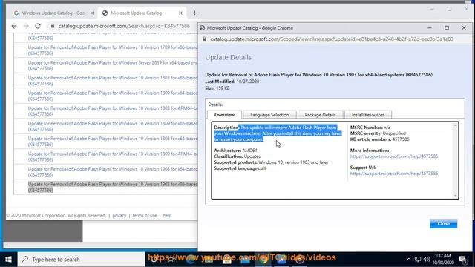Open the Overview tab

[x=224, y=115]
